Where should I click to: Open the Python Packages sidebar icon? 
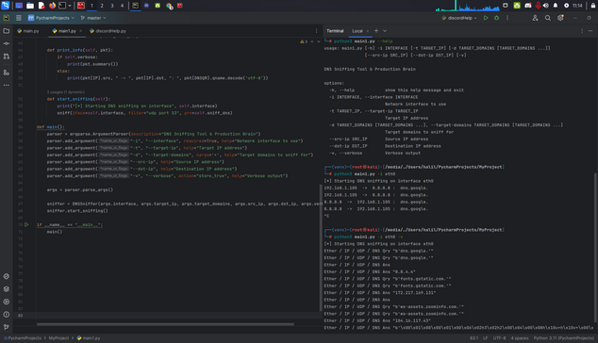[x=6, y=276]
